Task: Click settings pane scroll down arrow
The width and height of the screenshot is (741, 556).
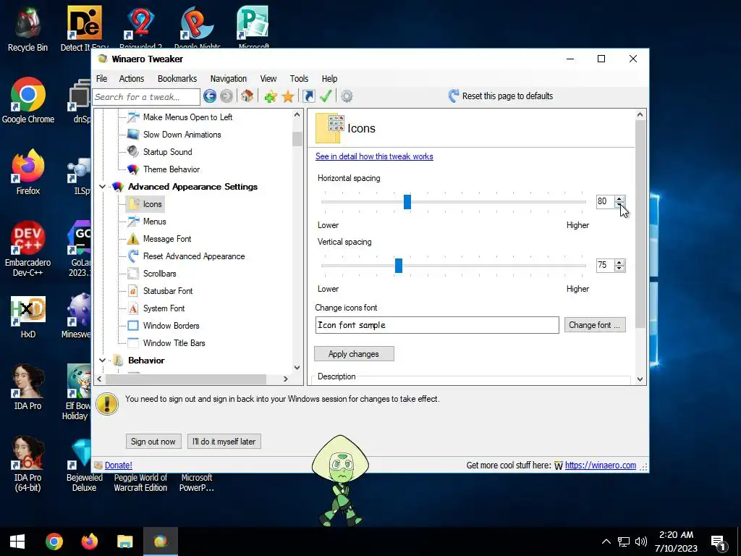Action: point(640,379)
